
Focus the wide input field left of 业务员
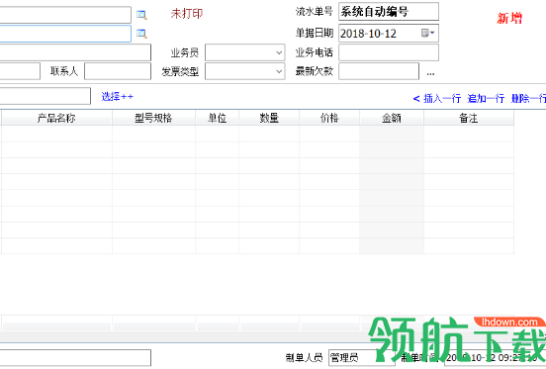(75, 52)
